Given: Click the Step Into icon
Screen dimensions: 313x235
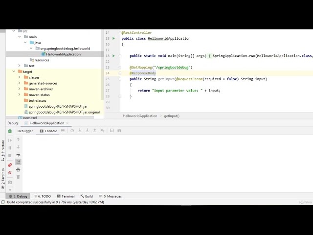Looking at the screenshot, I should coord(80,131).
